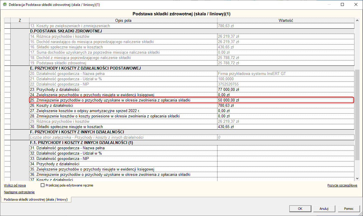Select row 17. Suma dochodów uzyskanych
The image size is (363, 216).
[x=123, y=52]
